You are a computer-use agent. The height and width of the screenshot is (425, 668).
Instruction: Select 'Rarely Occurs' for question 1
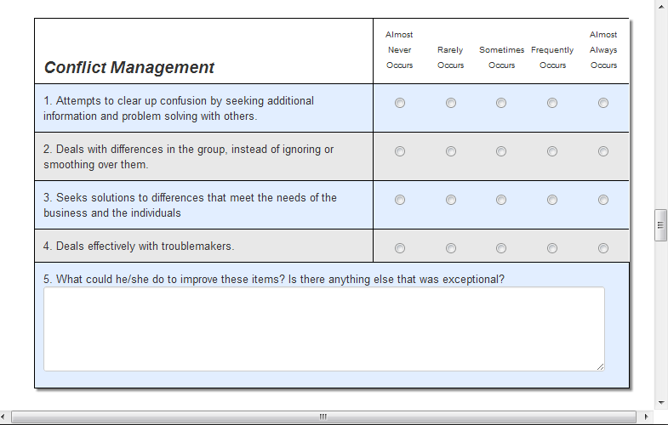tap(451, 103)
